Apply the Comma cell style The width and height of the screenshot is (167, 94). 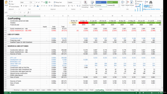[x=101, y=5]
